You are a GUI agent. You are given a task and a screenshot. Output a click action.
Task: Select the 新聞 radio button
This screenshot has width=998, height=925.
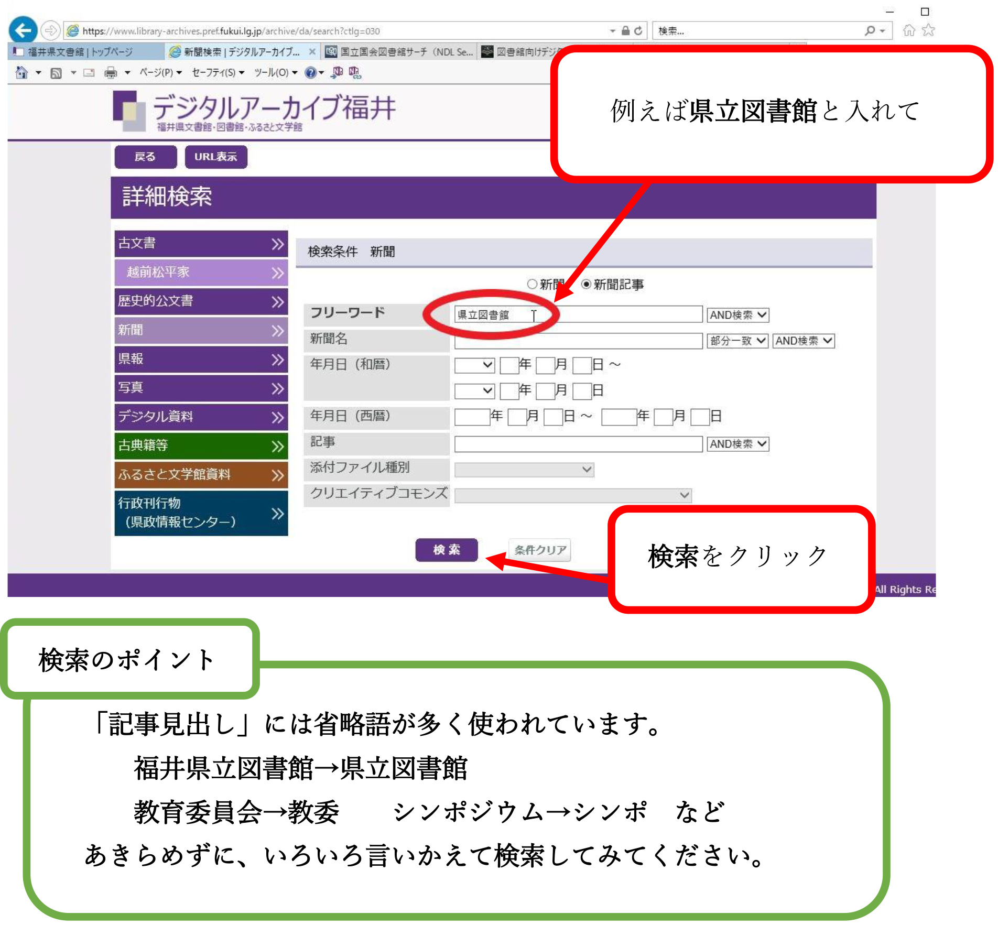(x=532, y=284)
